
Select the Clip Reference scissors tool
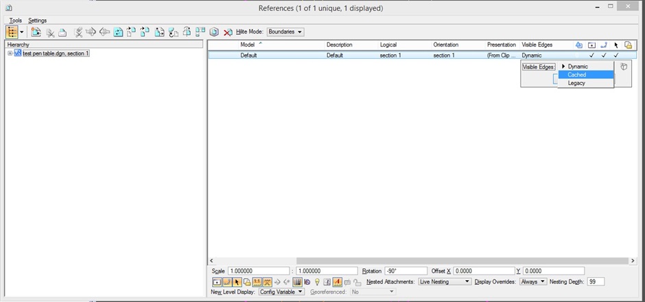[50, 32]
